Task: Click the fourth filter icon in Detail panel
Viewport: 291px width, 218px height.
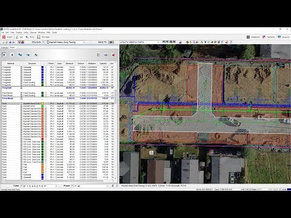Action: (28, 54)
